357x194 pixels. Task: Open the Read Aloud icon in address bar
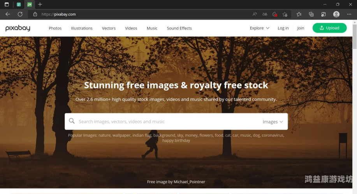coord(255,14)
